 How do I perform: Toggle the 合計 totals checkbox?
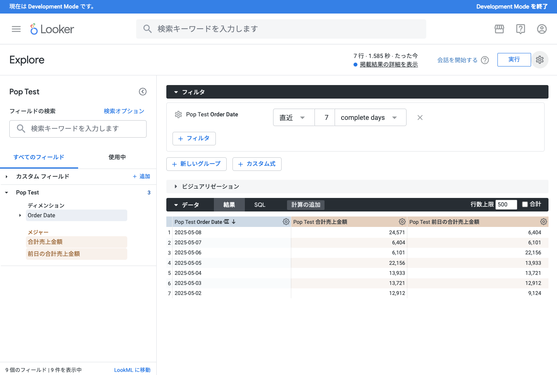(525, 205)
